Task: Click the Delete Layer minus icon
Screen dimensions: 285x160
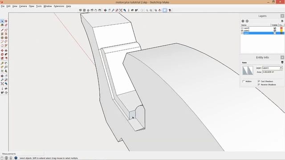Action: (x=247, y=21)
